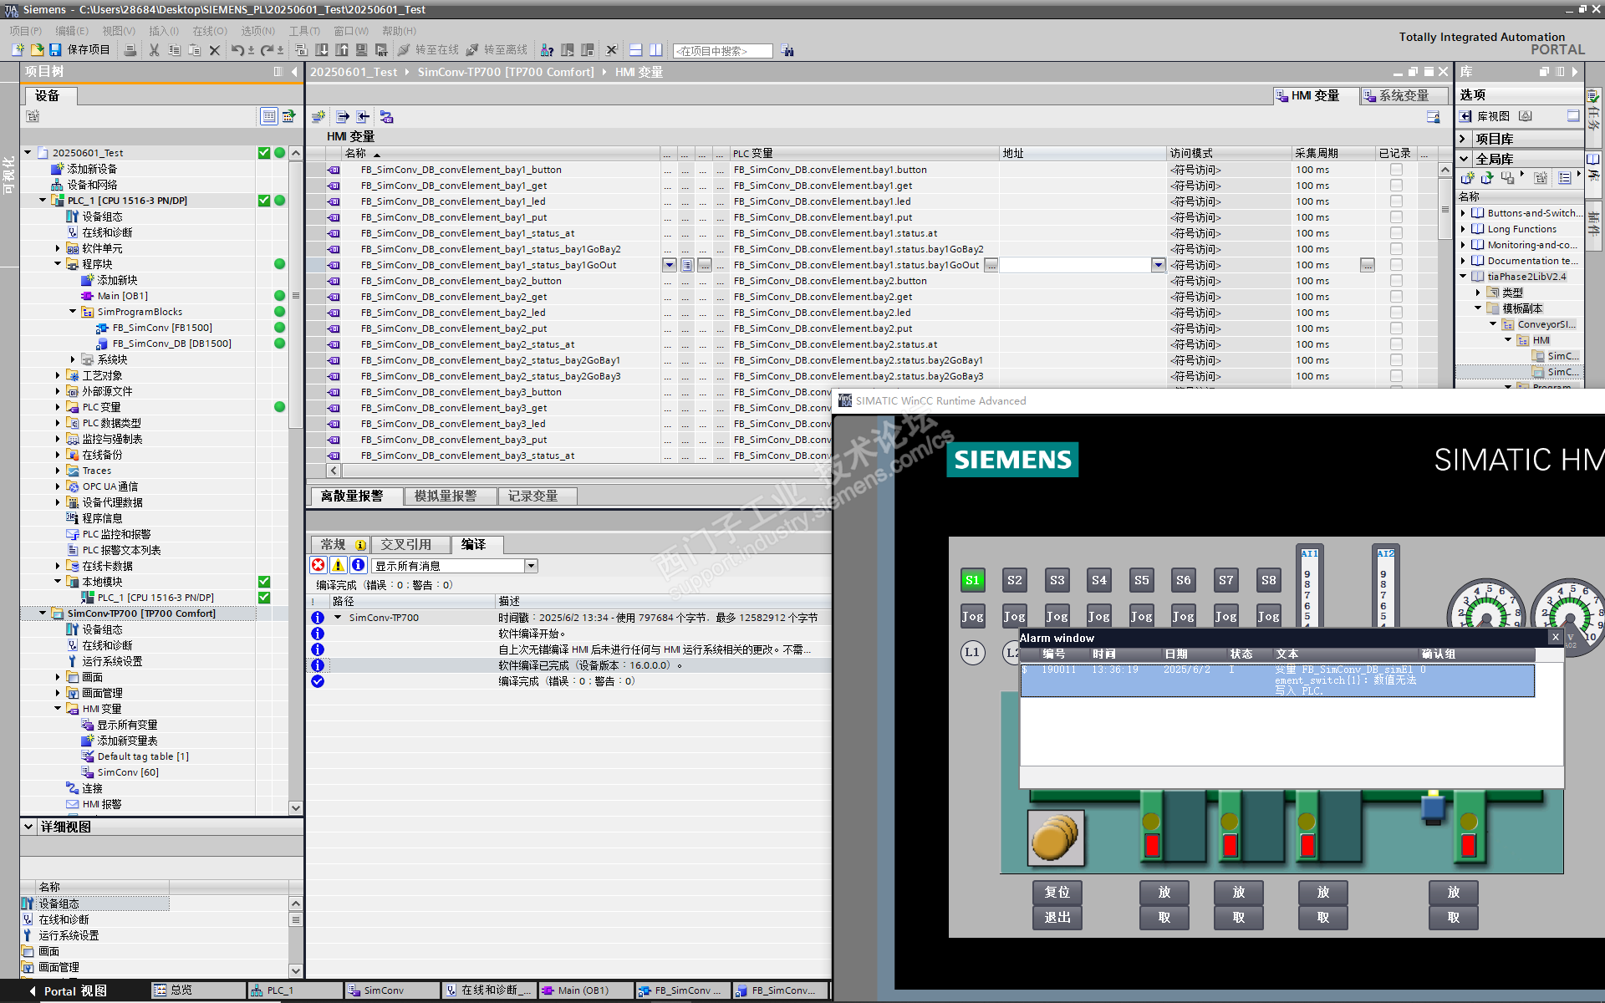Click the AI1 vertical slider scale

(1307, 593)
